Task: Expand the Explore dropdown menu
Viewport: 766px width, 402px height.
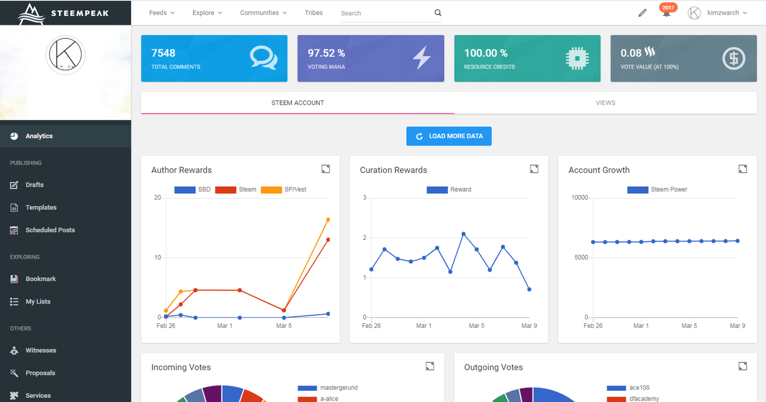Action: [x=207, y=13]
